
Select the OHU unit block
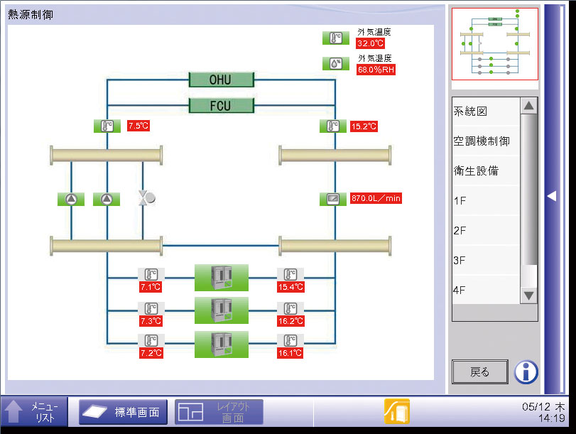point(221,80)
